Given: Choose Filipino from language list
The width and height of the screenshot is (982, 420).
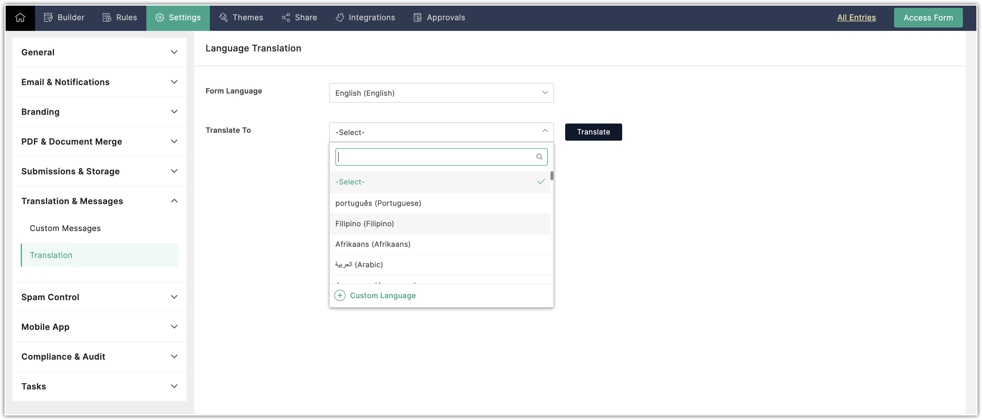Looking at the screenshot, I should 364,224.
